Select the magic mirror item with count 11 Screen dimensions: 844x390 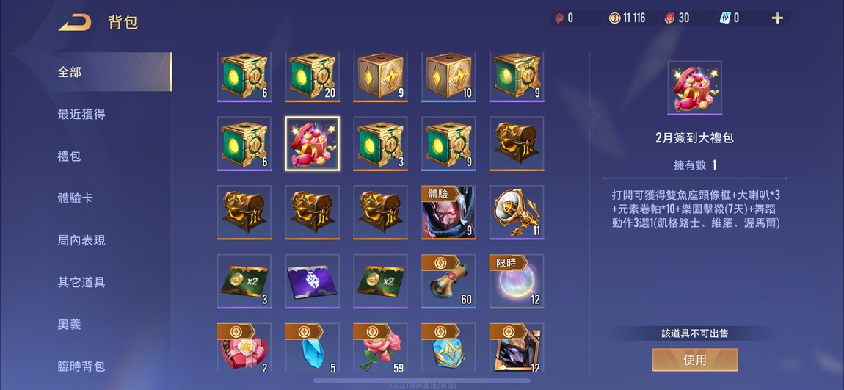click(x=517, y=213)
